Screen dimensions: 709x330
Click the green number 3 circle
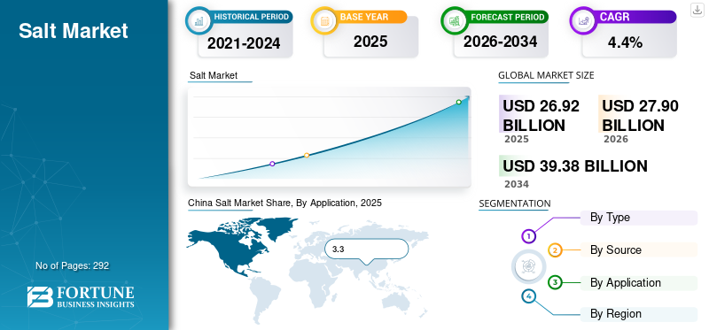click(556, 282)
